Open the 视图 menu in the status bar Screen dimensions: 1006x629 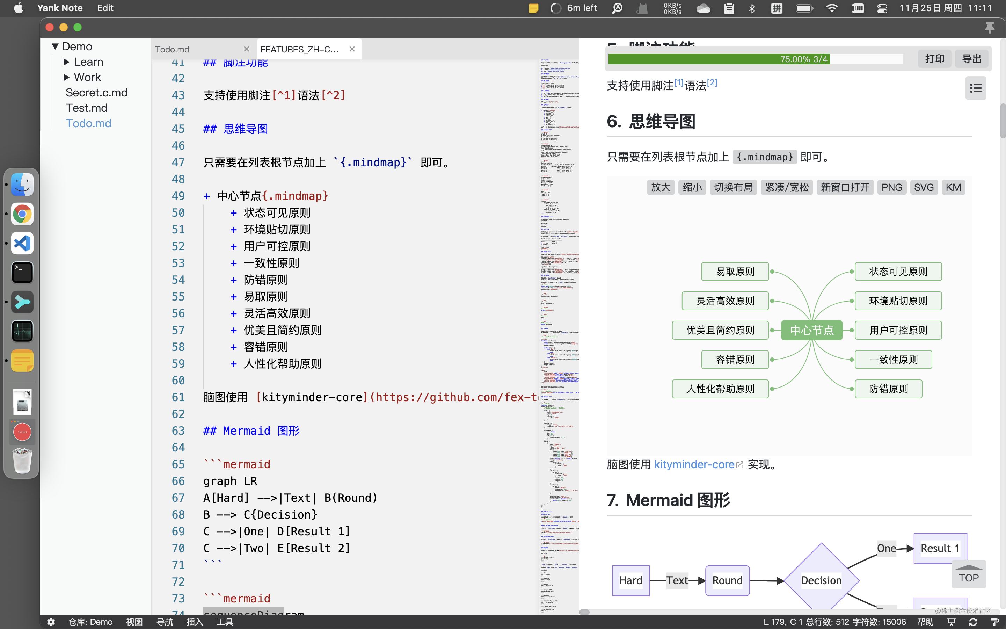tap(134, 622)
